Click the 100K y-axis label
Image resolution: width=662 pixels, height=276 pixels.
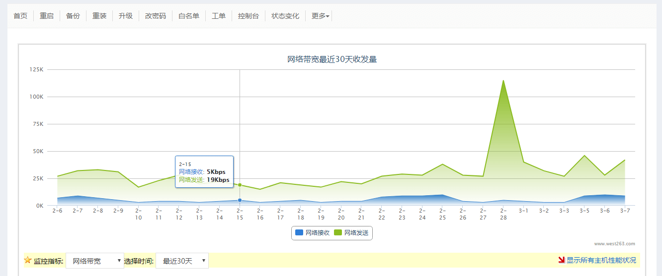click(37, 97)
